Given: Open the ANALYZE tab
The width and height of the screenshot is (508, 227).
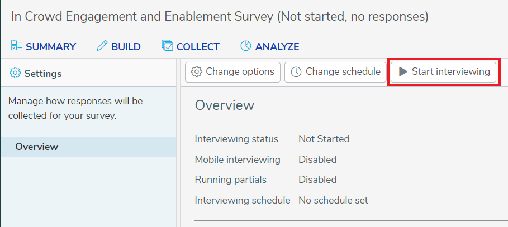Looking at the screenshot, I should point(270,46).
